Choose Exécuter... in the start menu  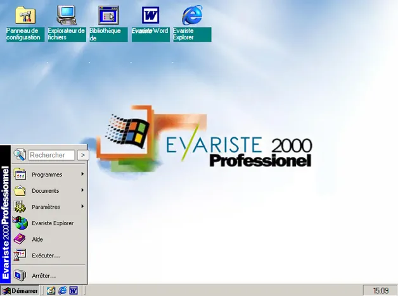(49, 256)
